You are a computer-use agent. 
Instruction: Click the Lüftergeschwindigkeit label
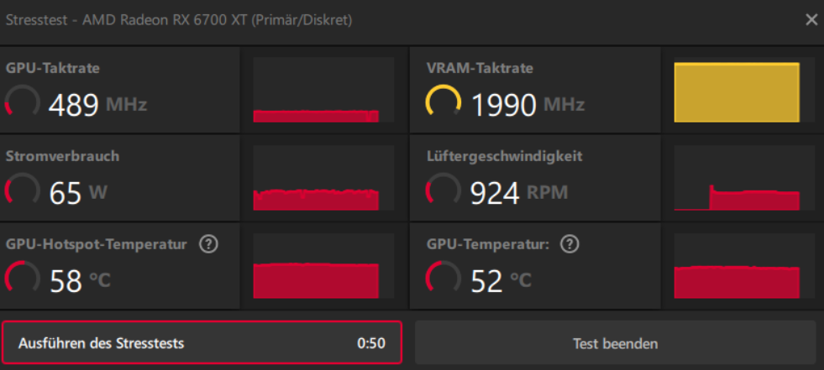point(505,156)
